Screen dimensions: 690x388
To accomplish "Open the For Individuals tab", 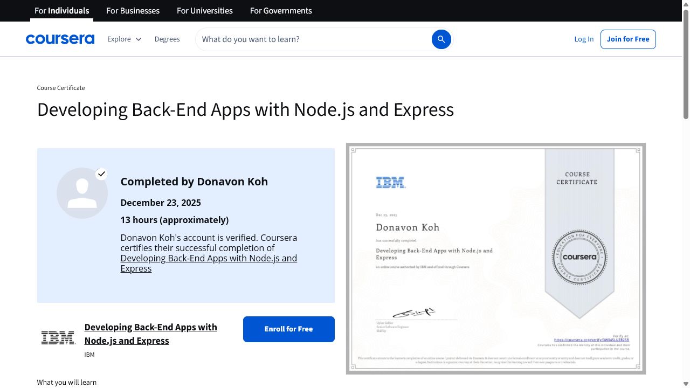I will [61, 11].
